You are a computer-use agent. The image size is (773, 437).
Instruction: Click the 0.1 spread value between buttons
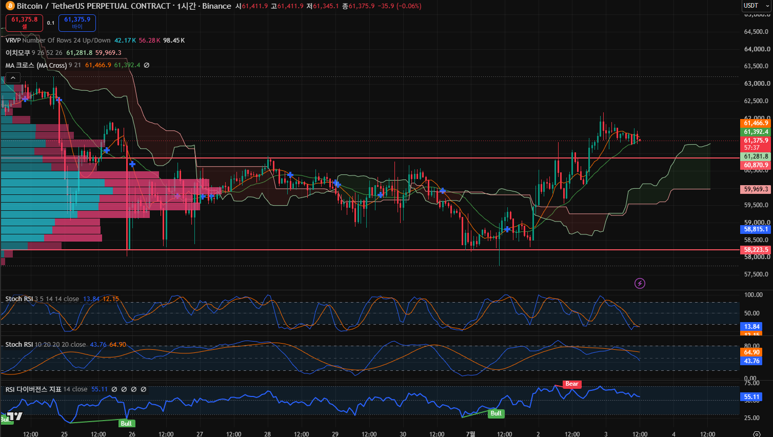[51, 23]
